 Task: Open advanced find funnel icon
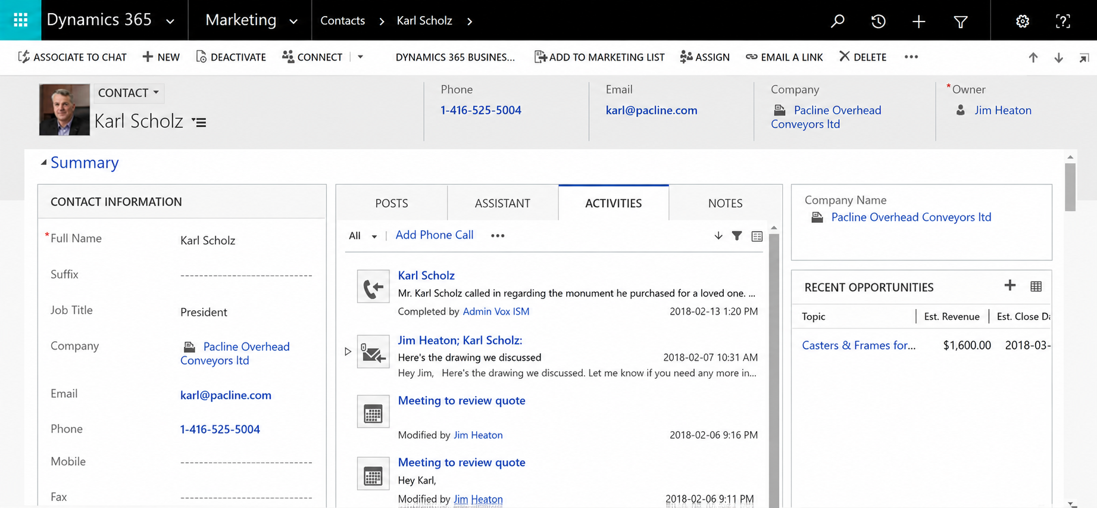coord(960,22)
